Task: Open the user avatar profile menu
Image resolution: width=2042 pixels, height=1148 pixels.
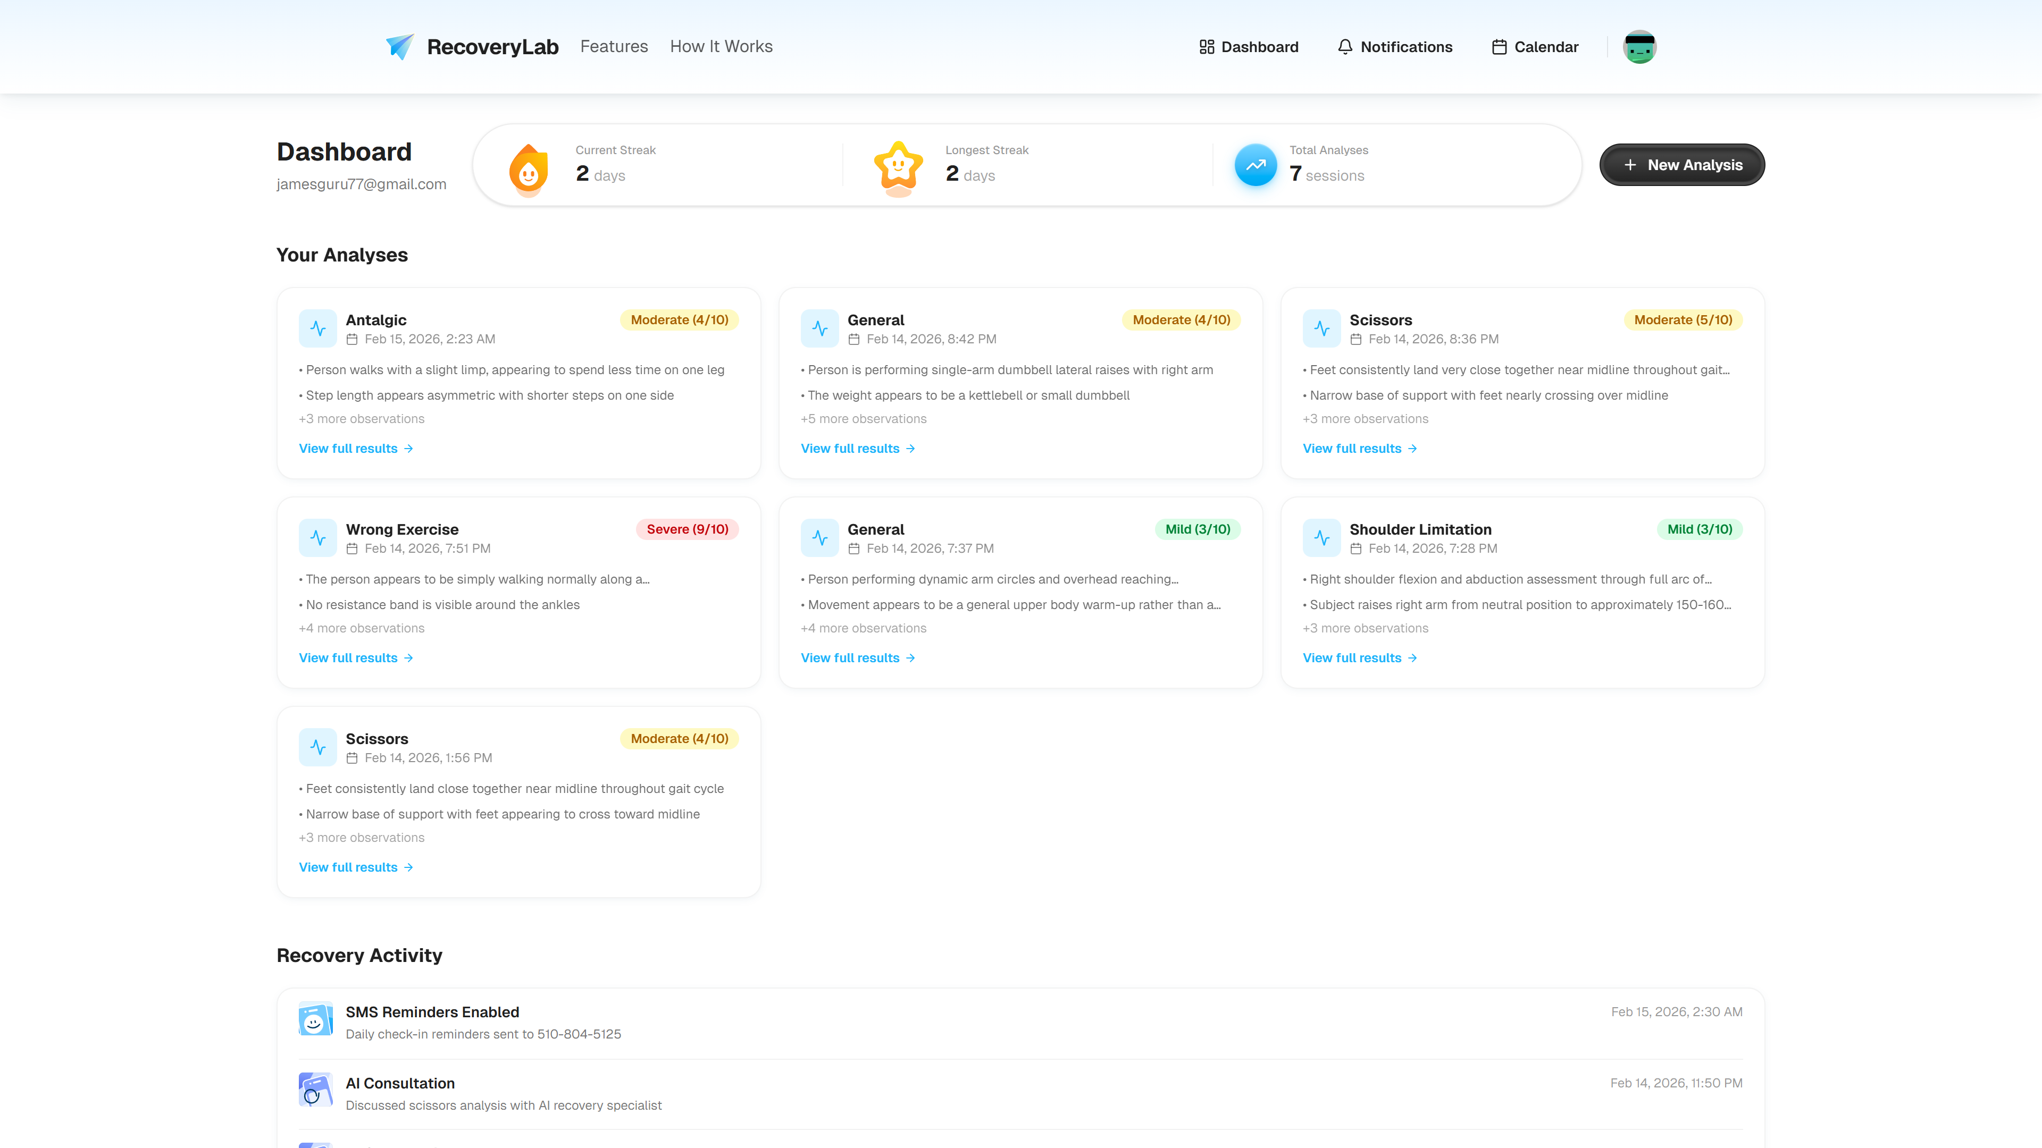Action: click(1638, 47)
